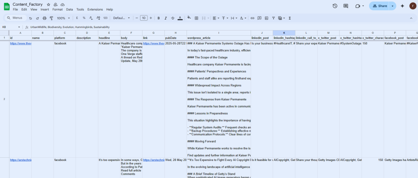This screenshot has height=178, width=418.
Task: Print the spreadsheet using printer icon
Action: pyautogui.click(x=44, y=18)
